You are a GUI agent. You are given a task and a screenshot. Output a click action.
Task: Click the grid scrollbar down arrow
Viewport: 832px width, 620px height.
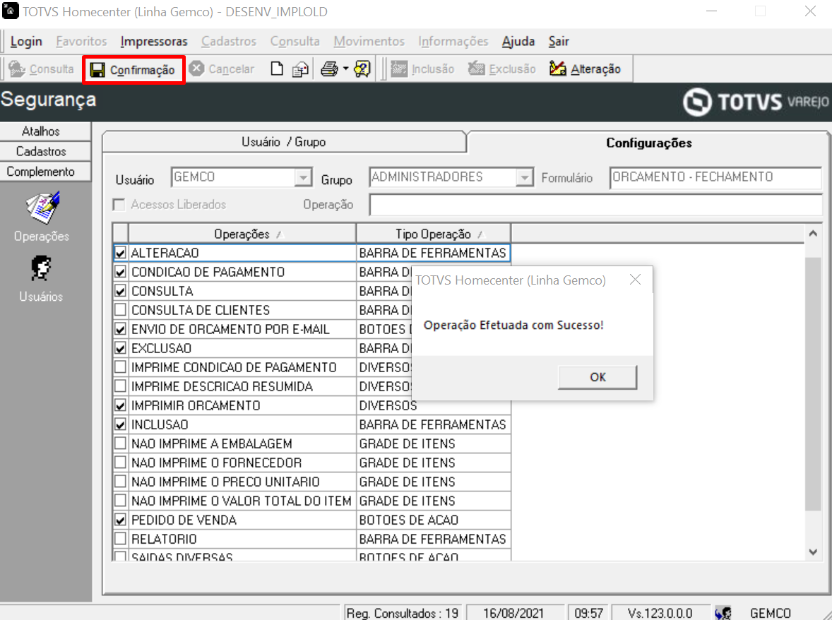point(813,552)
